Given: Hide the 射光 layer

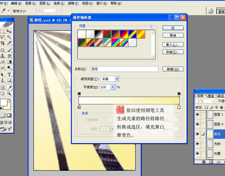Looking at the screenshot, I should (197, 134).
